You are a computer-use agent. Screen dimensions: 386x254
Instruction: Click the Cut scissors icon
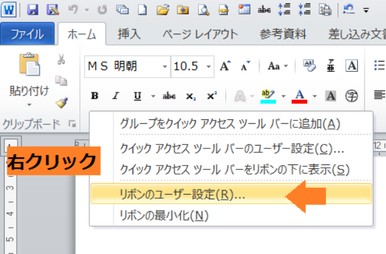pyautogui.click(x=61, y=60)
